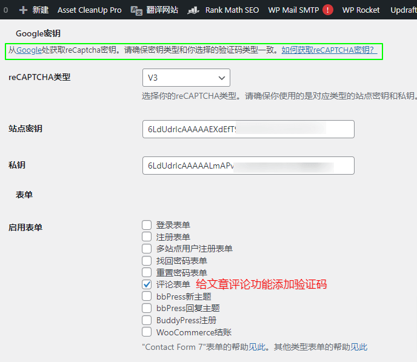The image size is (417, 362).
Task: Click the 表单 section heading
Action: coord(24,195)
